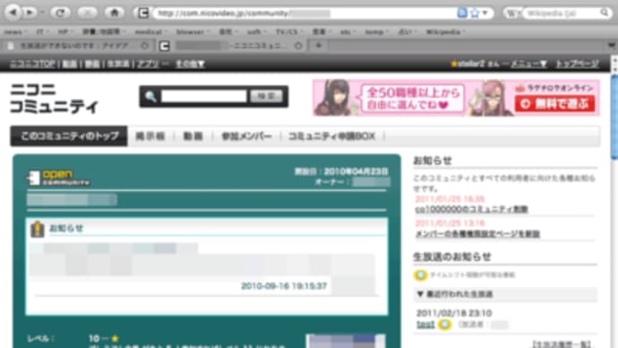
Task: Click the blue feed icon in address bar
Action: (x=462, y=13)
